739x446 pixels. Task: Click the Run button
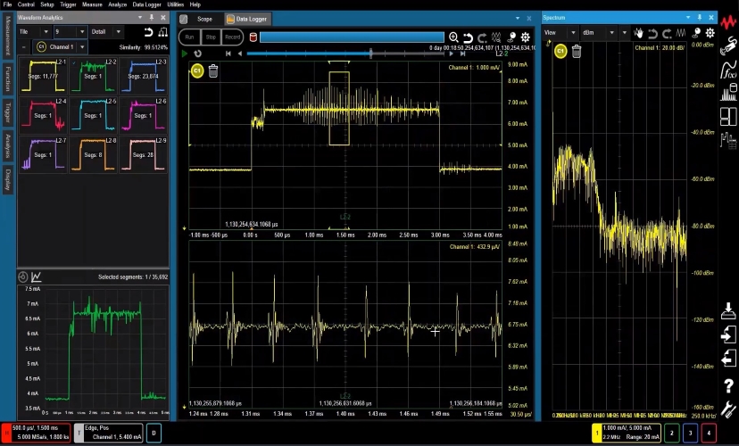pos(189,37)
